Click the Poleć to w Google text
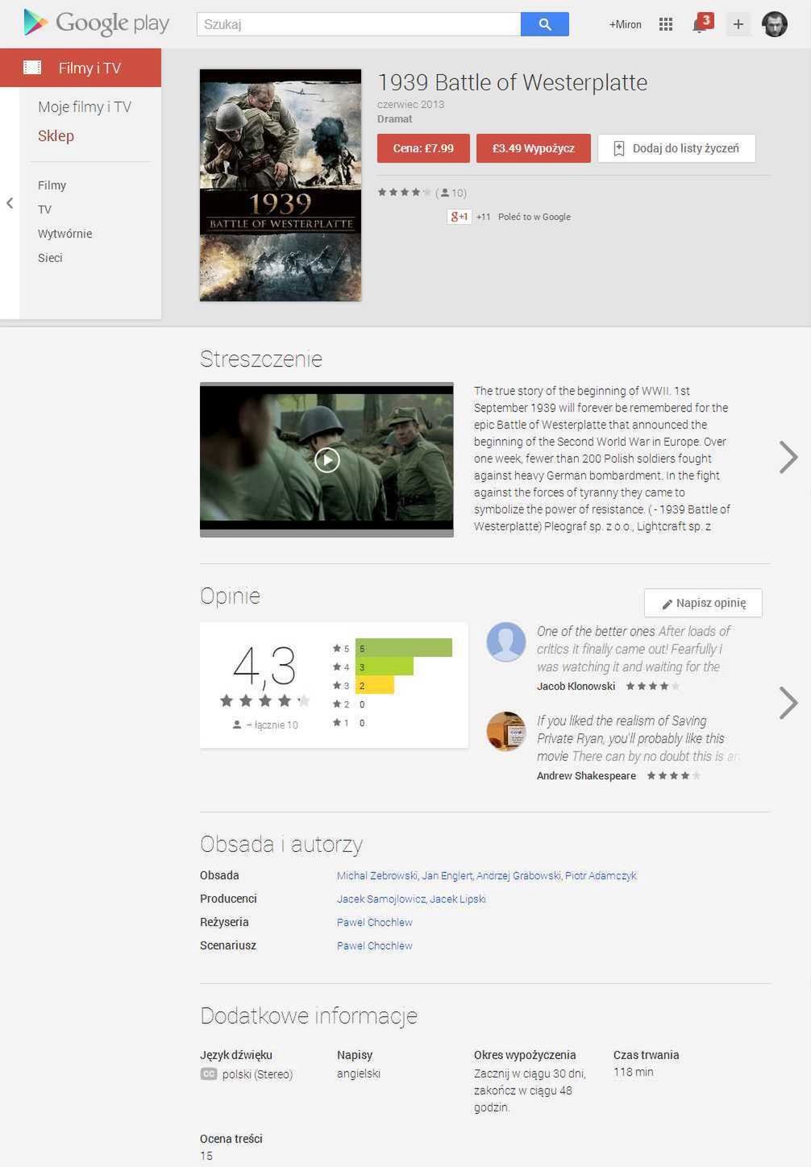Image resolution: width=811 pixels, height=1167 pixels. (x=534, y=217)
